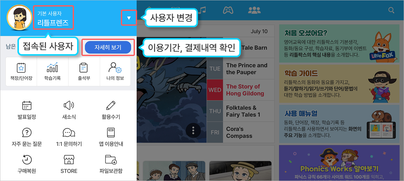Click the 자세히 보기 button

[108, 47]
